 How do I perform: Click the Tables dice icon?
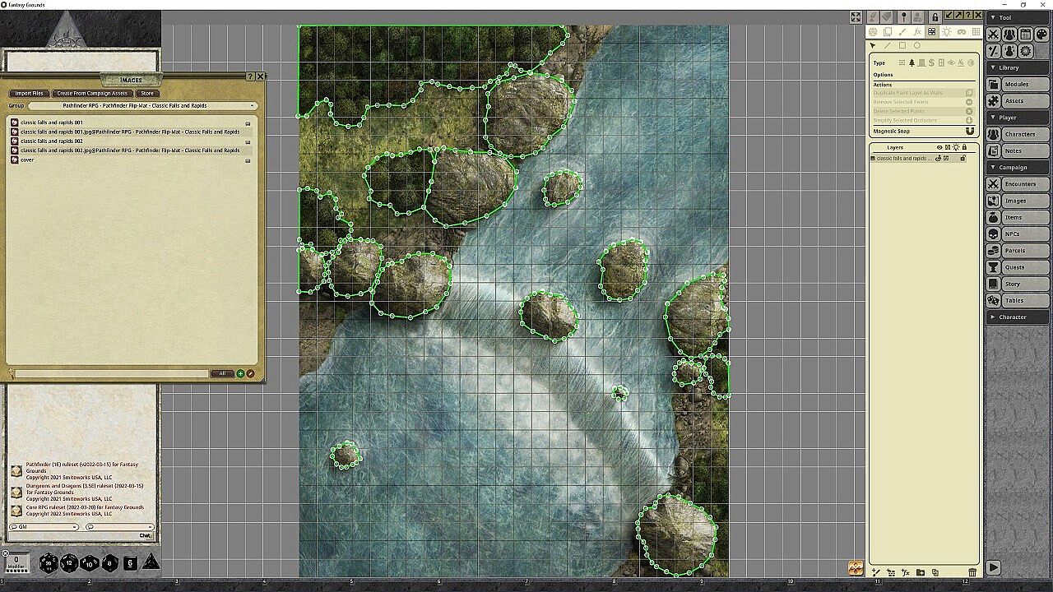tap(994, 300)
